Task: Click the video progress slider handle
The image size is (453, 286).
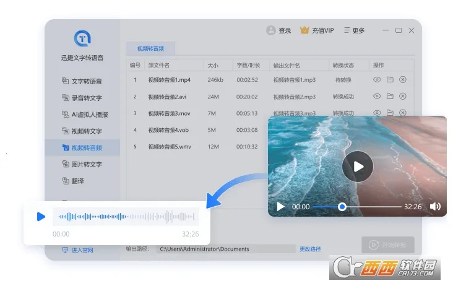Action: [342, 207]
